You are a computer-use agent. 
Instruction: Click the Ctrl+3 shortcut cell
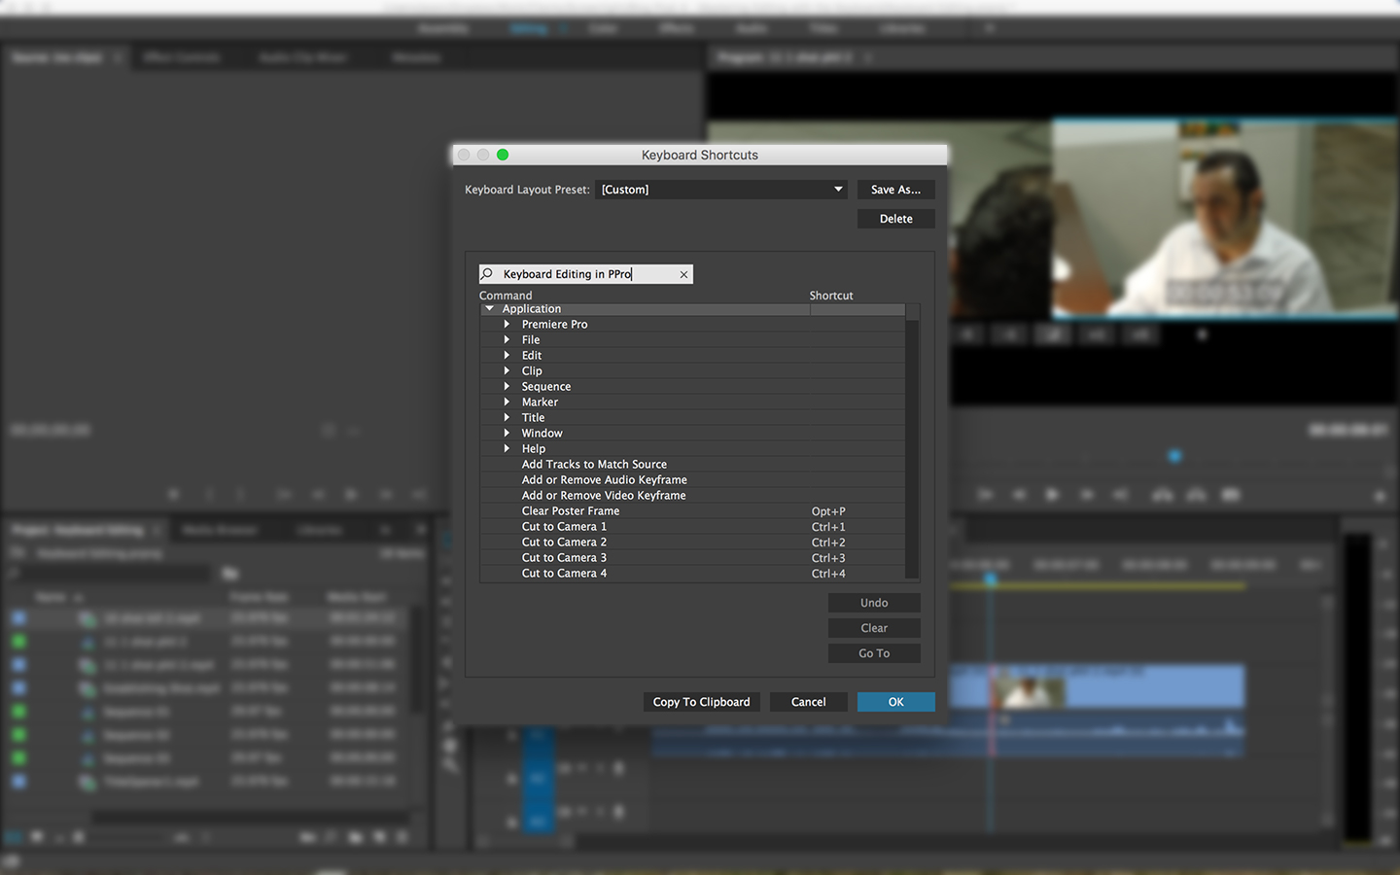pyautogui.click(x=828, y=558)
